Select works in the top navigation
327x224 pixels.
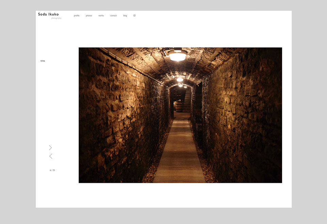[101, 16]
